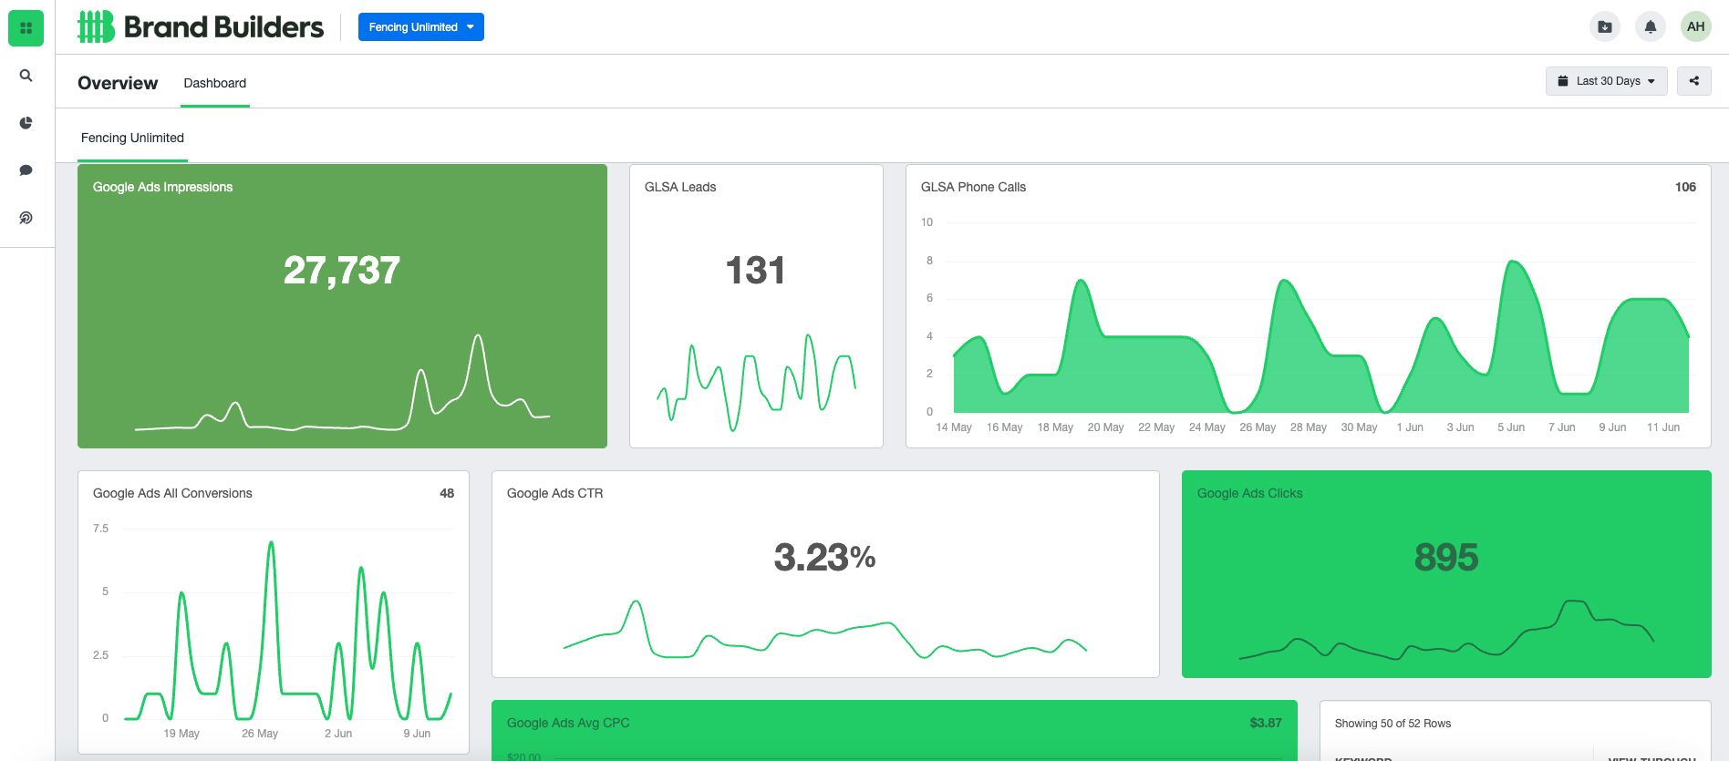Click 26 May label on conversions chart

point(260,734)
